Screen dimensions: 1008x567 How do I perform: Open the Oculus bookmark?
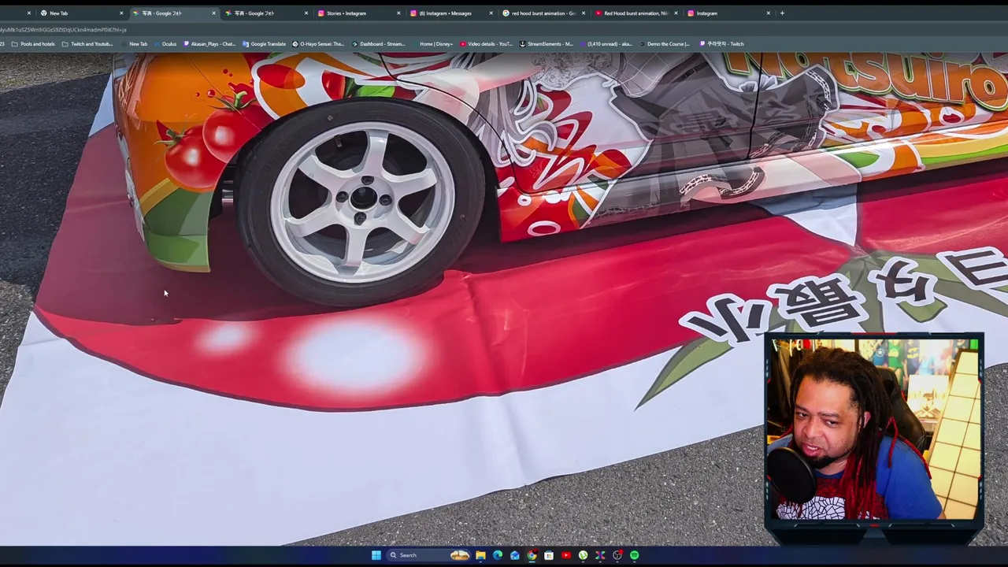165,44
